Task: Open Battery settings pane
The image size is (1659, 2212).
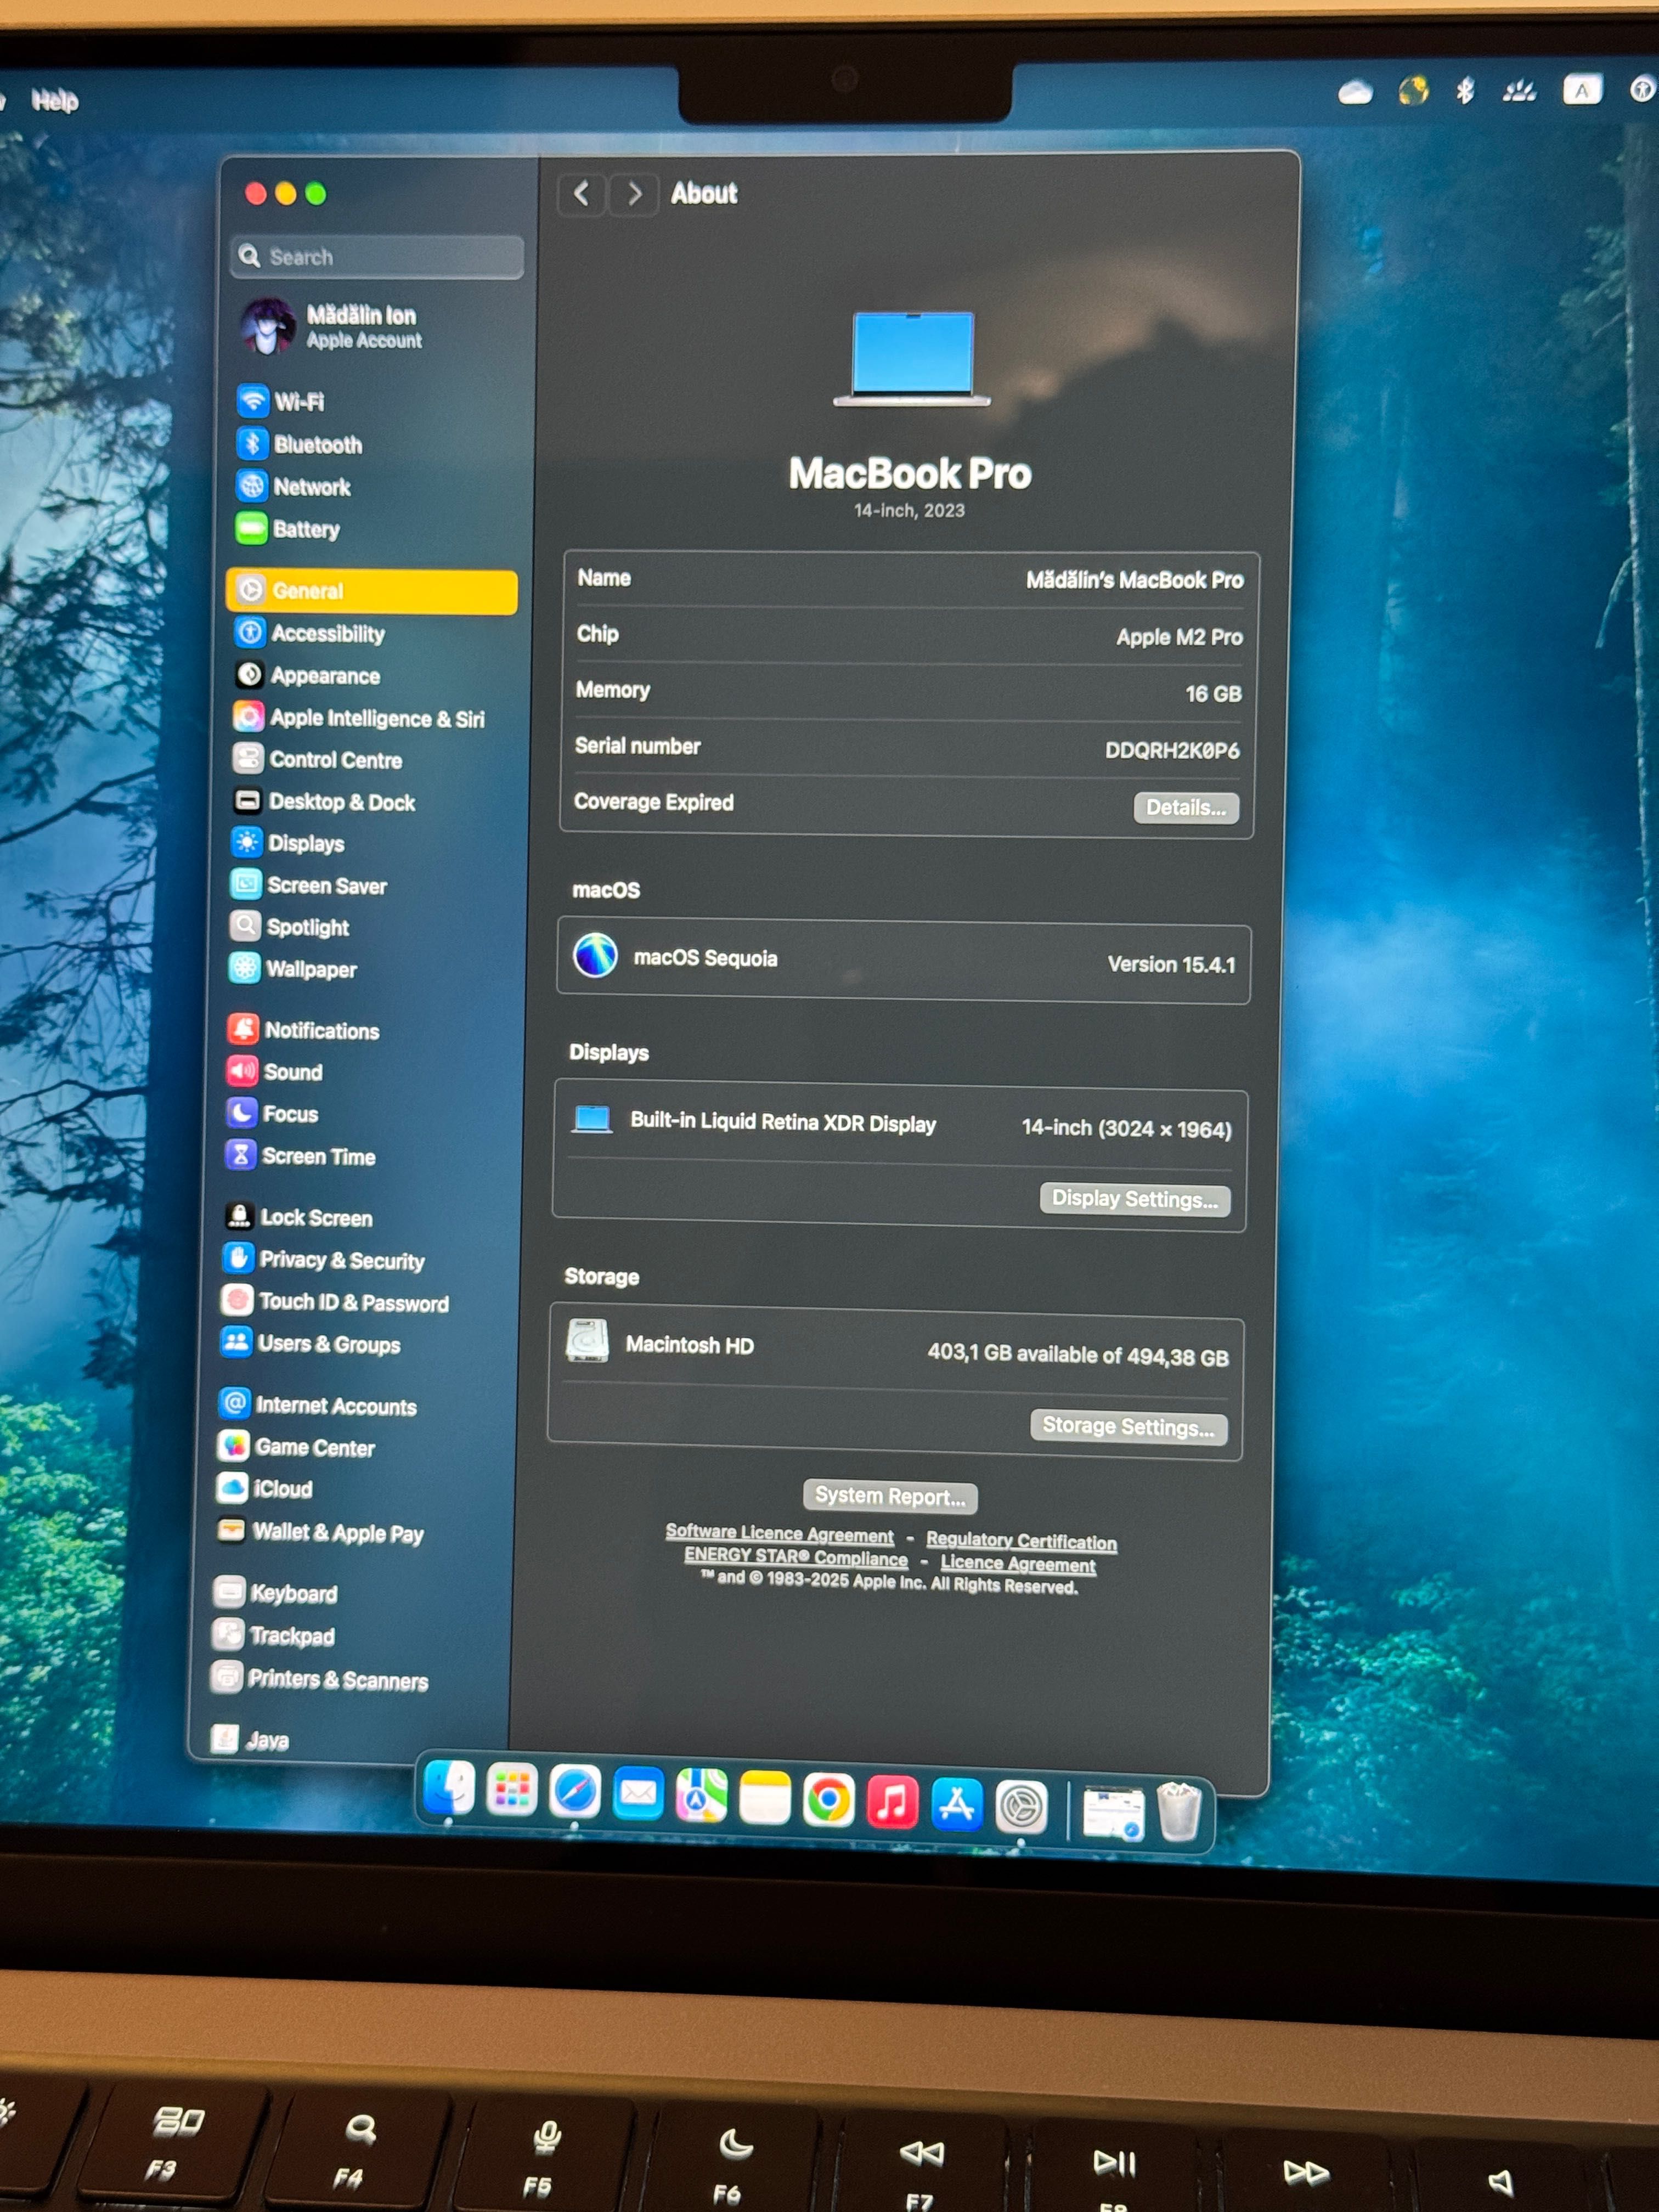Action: click(289, 529)
